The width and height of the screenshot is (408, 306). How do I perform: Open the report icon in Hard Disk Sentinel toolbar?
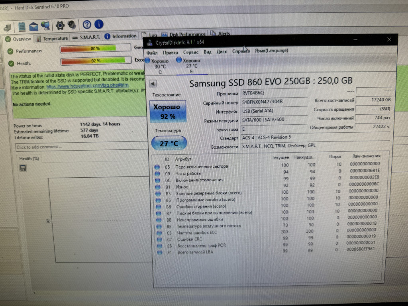(x=22, y=26)
